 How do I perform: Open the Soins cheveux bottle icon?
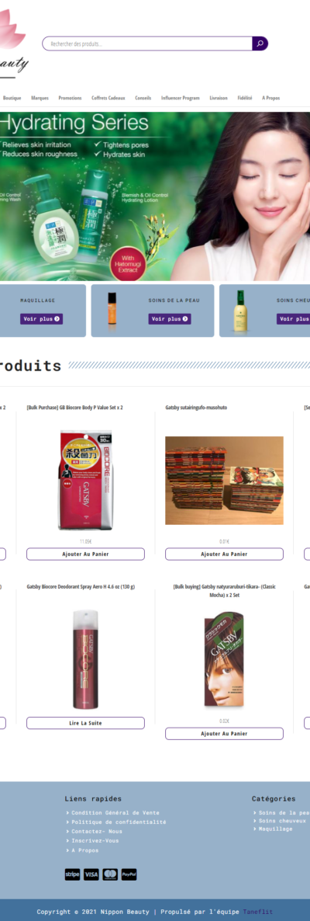pyautogui.click(x=239, y=311)
